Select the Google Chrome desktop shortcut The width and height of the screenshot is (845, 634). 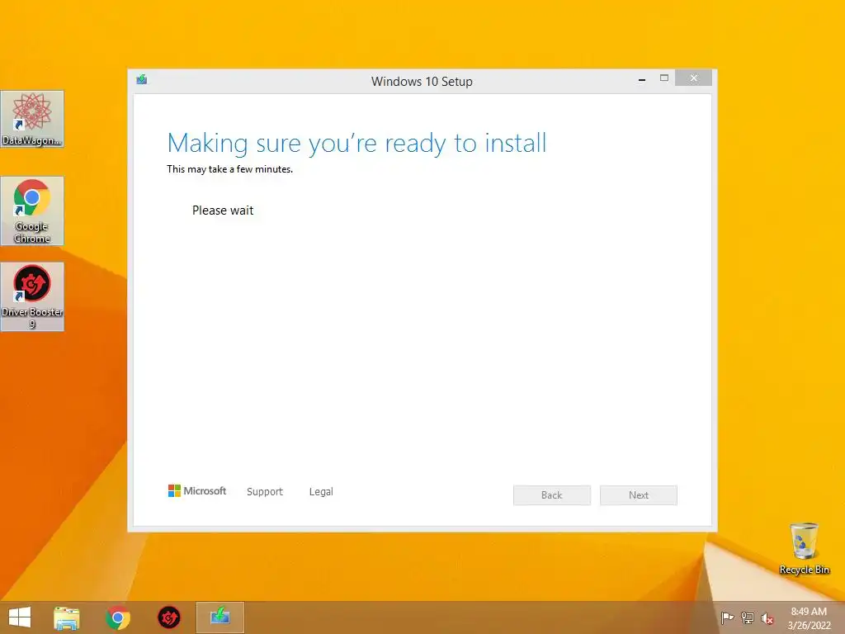[x=32, y=211]
